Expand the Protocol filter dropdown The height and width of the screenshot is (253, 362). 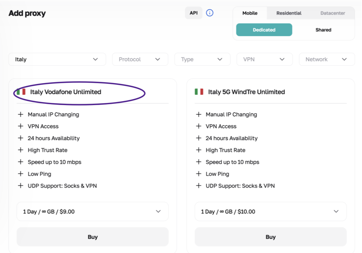(140, 59)
